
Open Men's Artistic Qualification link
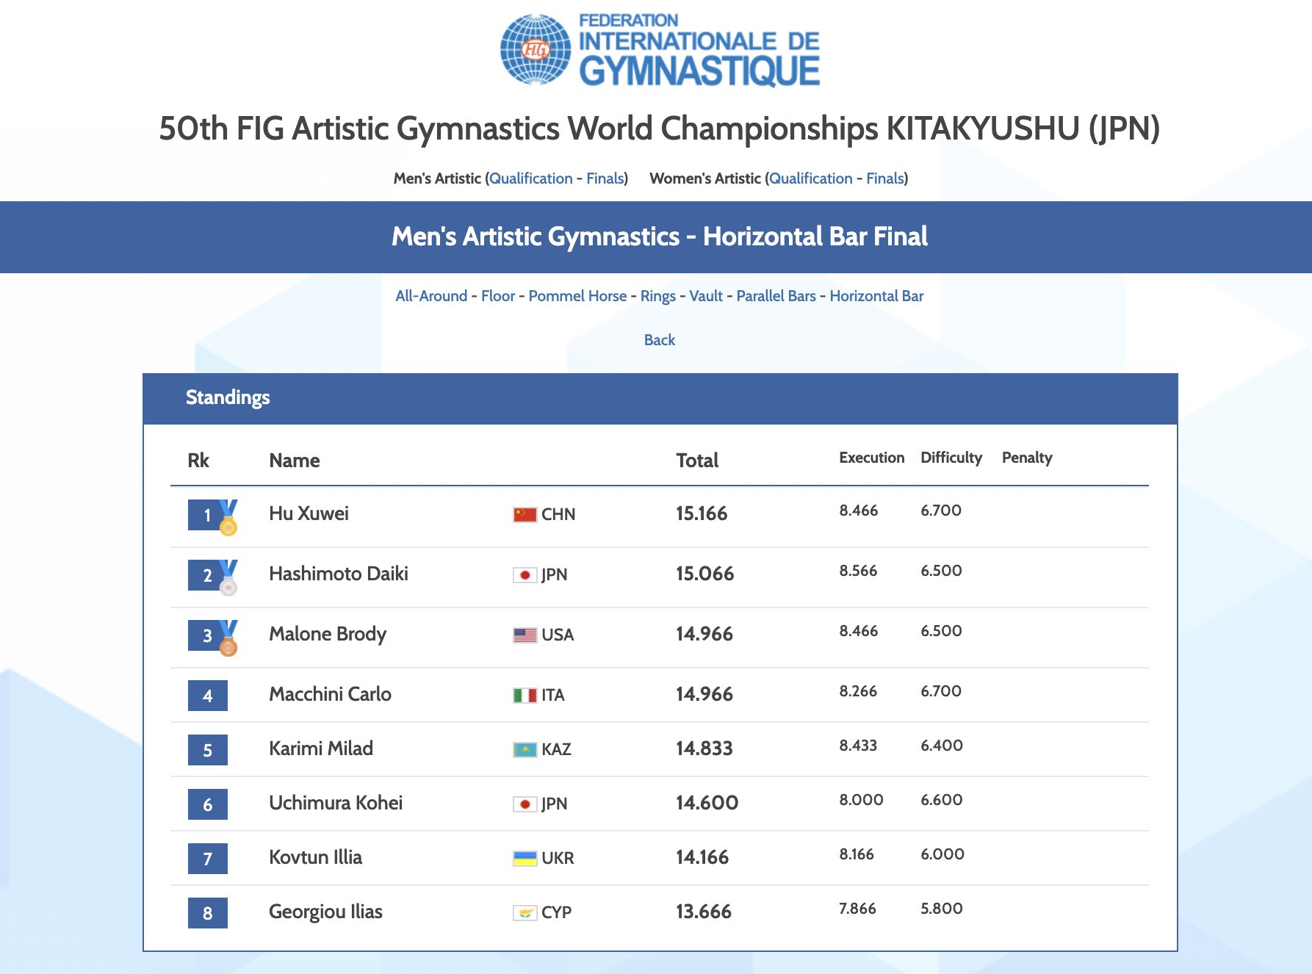(530, 178)
